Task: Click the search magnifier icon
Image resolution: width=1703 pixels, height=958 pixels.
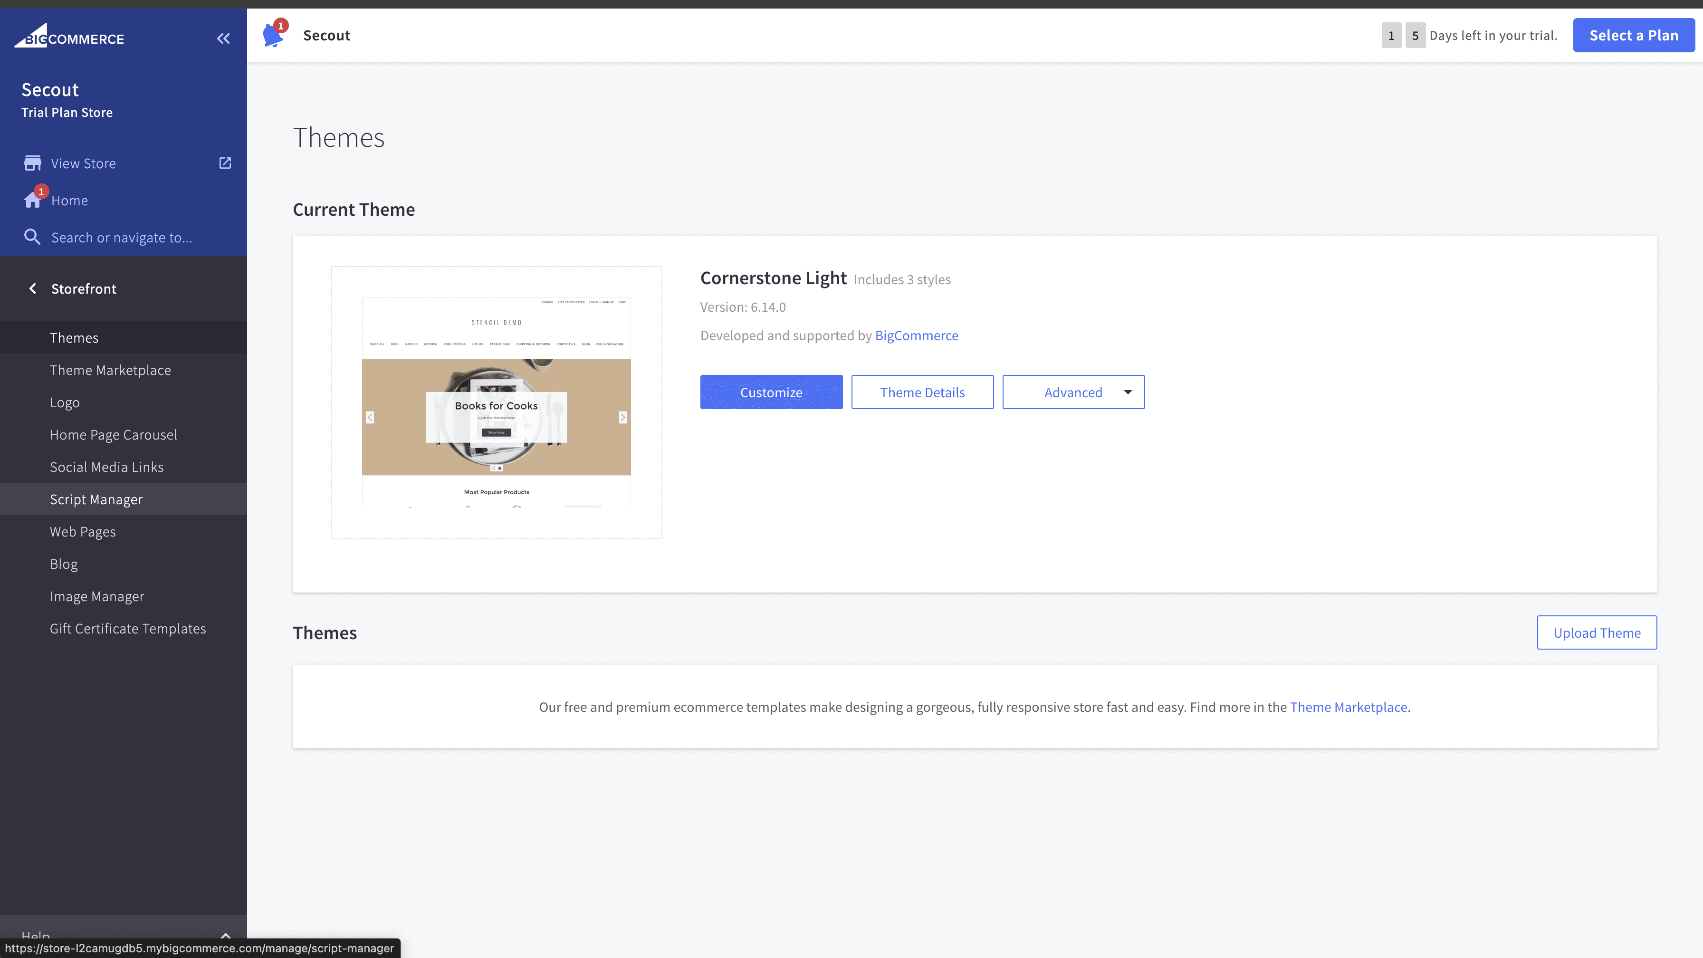Action: 32,237
